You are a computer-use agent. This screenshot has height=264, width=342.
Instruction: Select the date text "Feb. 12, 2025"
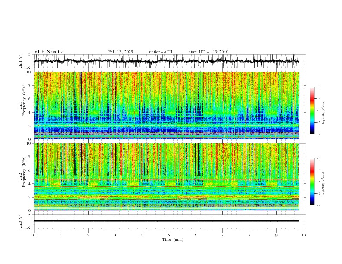pos(120,52)
